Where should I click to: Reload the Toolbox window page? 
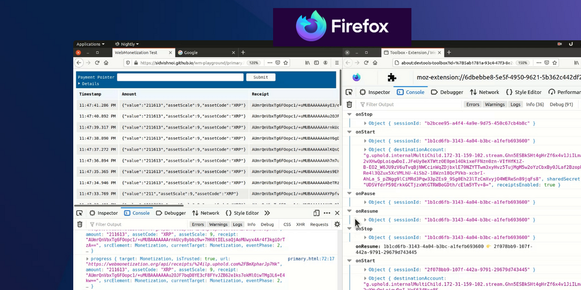(x=366, y=63)
